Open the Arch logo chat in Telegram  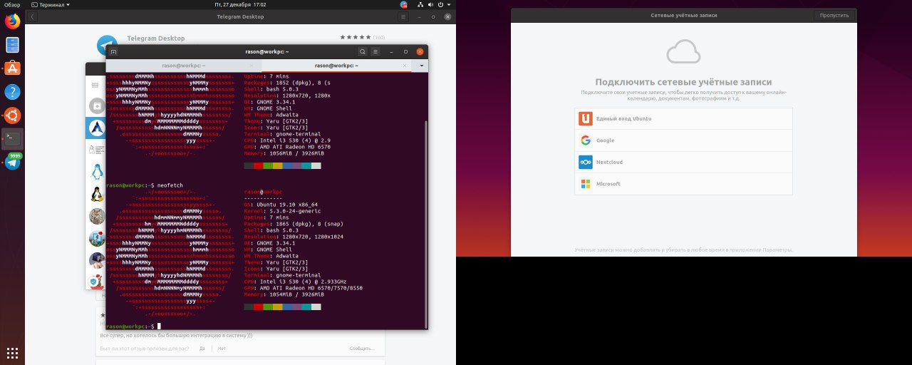click(x=97, y=128)
